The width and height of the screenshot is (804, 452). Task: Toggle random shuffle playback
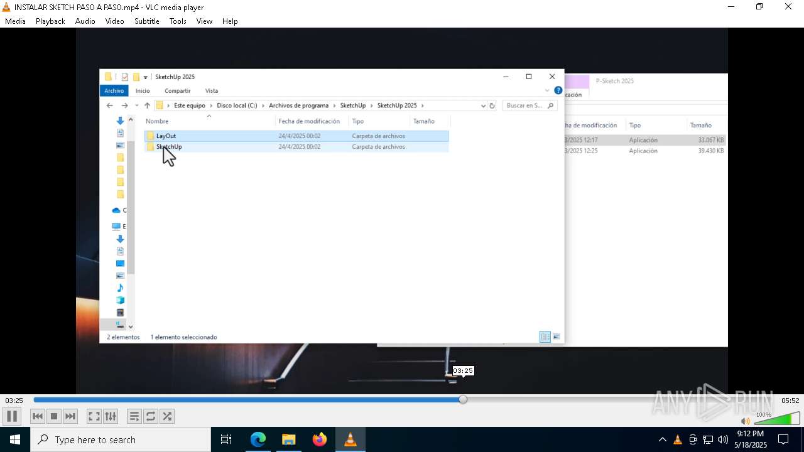[167, 416]
